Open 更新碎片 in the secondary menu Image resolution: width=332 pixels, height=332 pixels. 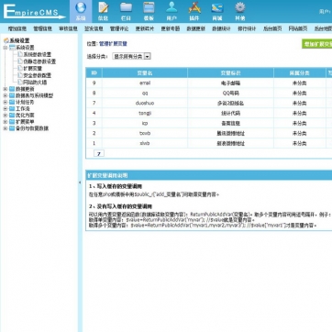click(x=145, y=29)
